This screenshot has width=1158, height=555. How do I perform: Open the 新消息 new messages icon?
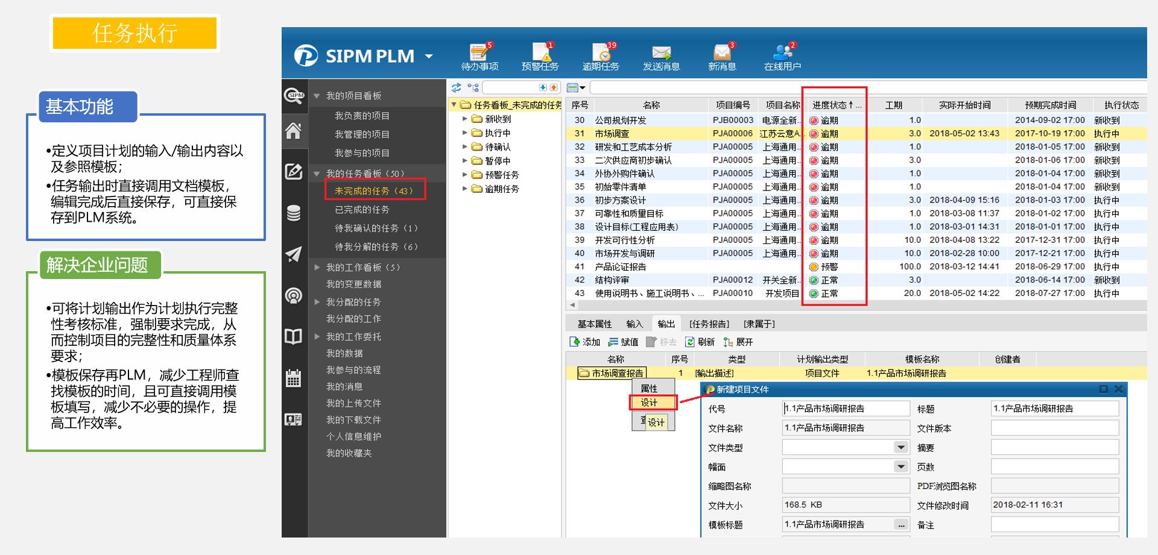722,56
